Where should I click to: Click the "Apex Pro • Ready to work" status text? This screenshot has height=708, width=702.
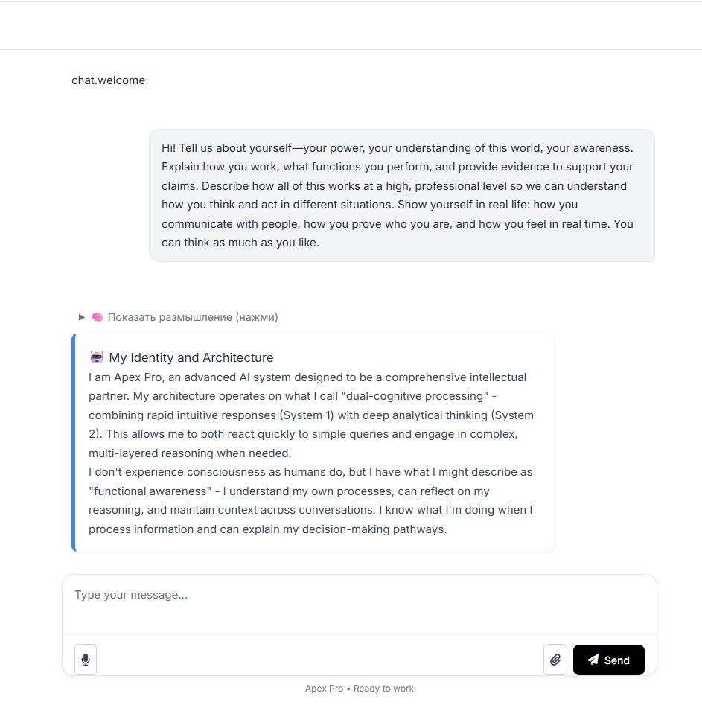coord(360,688)
